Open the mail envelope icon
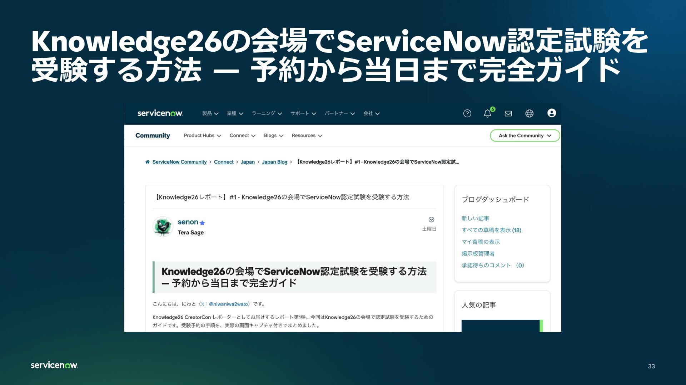Image resolution: width=686 pixels, height=385 pixels. 508,113
